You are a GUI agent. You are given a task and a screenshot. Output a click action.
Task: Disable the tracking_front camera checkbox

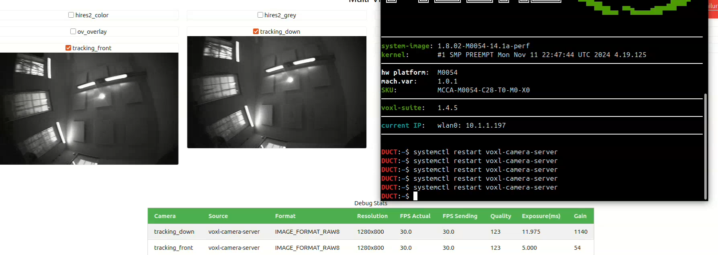(x=68, y=48)
